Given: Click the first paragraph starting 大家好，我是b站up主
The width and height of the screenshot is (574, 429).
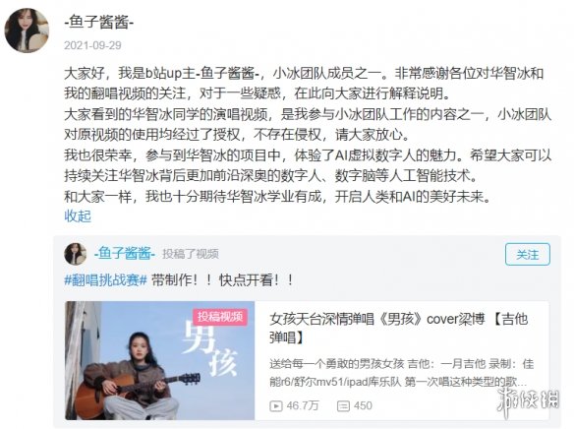Looking at the screenshot, I should point(304,84).
